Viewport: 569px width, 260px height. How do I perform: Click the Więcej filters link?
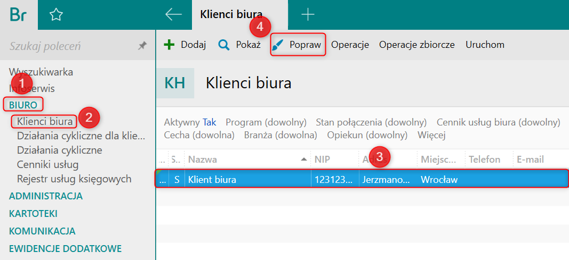tap(431, 135)
